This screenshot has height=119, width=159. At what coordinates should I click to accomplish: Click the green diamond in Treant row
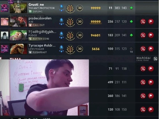(131, 8)
